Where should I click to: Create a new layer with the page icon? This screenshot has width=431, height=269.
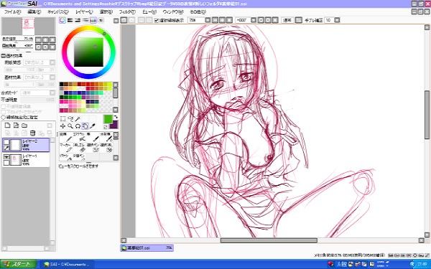(7, 126)
